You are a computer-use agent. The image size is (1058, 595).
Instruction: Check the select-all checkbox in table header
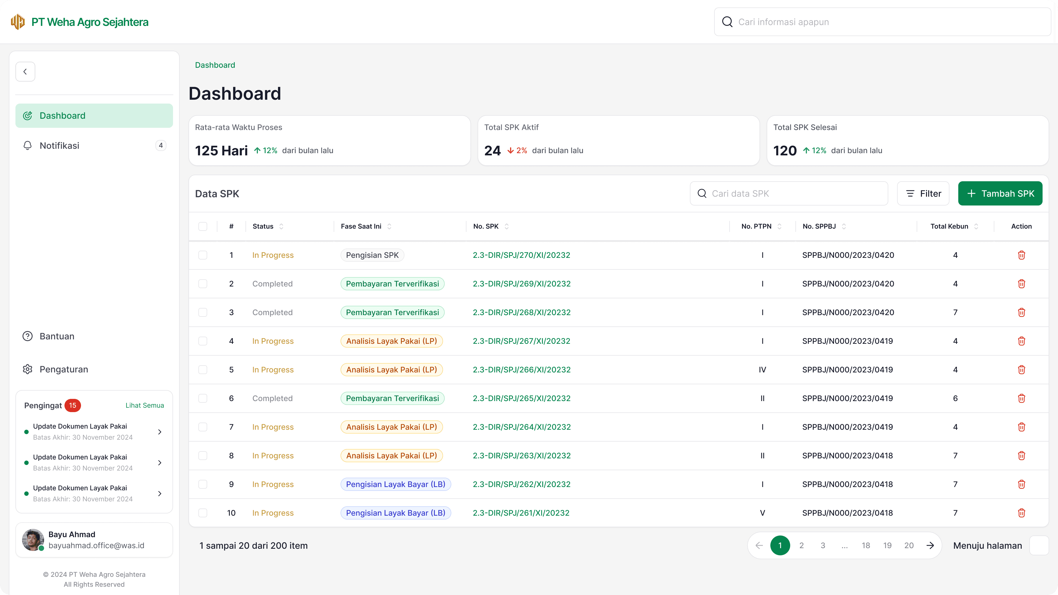[x=203, y=226]
